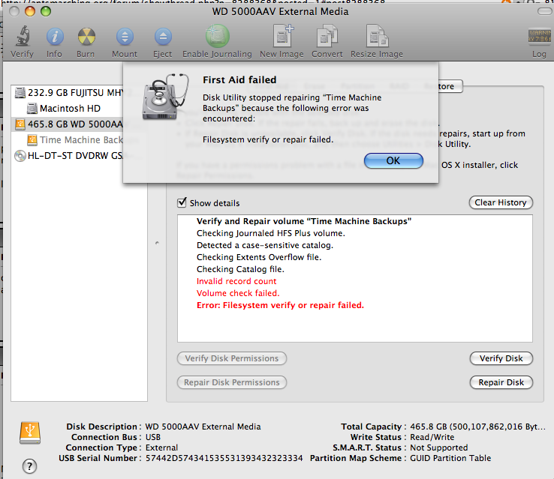Click the sidebar split-view divider handle

tap(157, 243)
